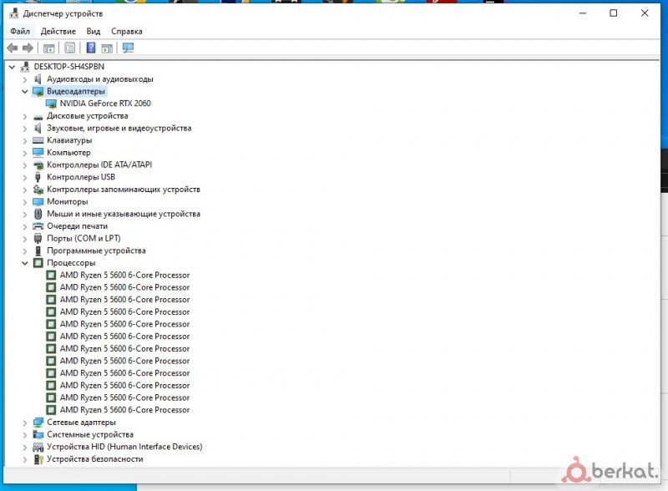
Task: Click the Диспетчер устройств title bar icon
Action: [x=13, y=13]
